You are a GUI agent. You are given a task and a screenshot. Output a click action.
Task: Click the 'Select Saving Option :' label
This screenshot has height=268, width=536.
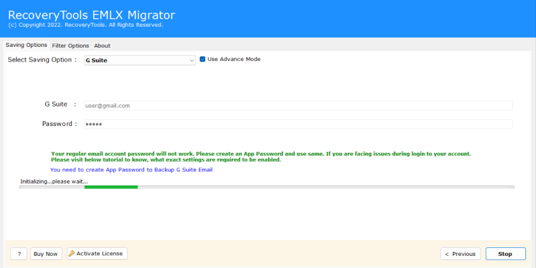[x=42, y=60]
